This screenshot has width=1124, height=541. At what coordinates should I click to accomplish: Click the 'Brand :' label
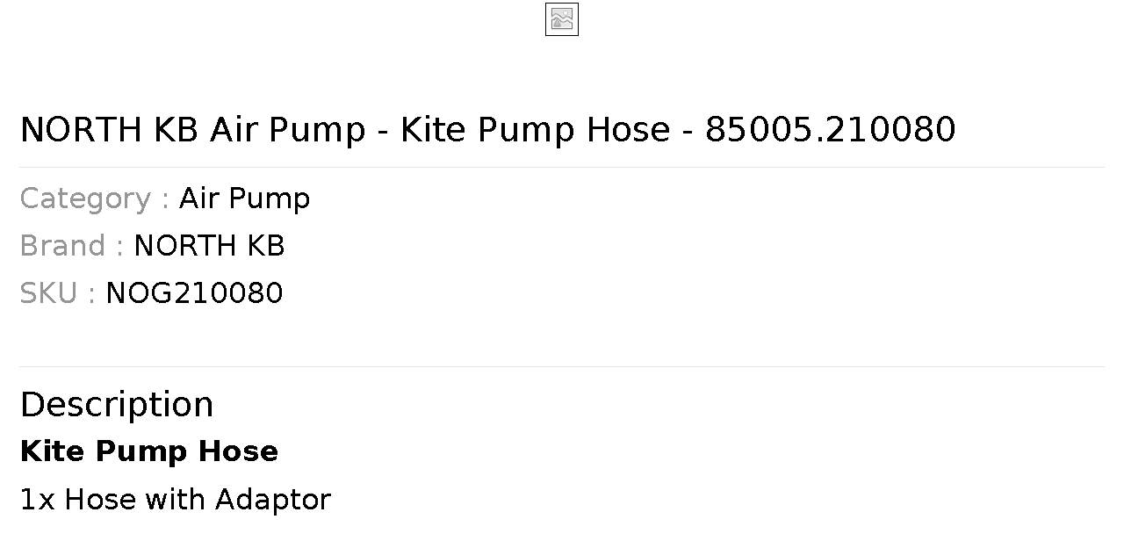[71, 246]
